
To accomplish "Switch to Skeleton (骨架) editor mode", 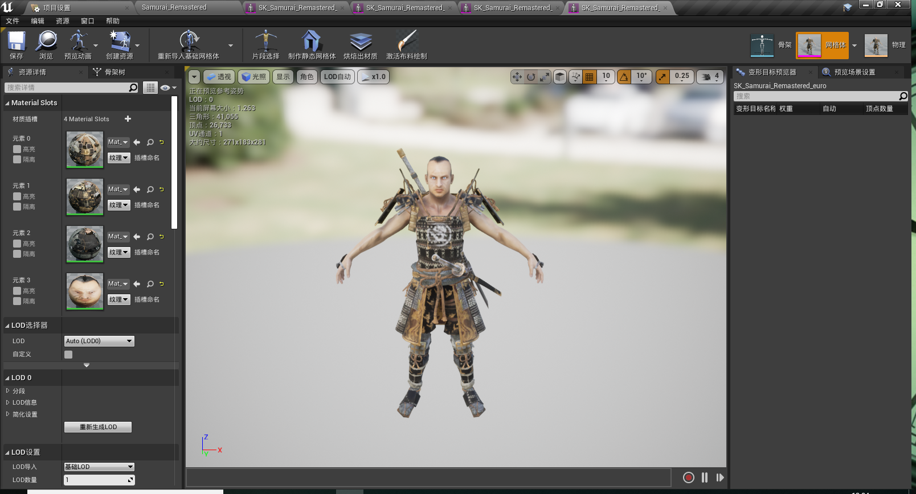I will point(762,46).
